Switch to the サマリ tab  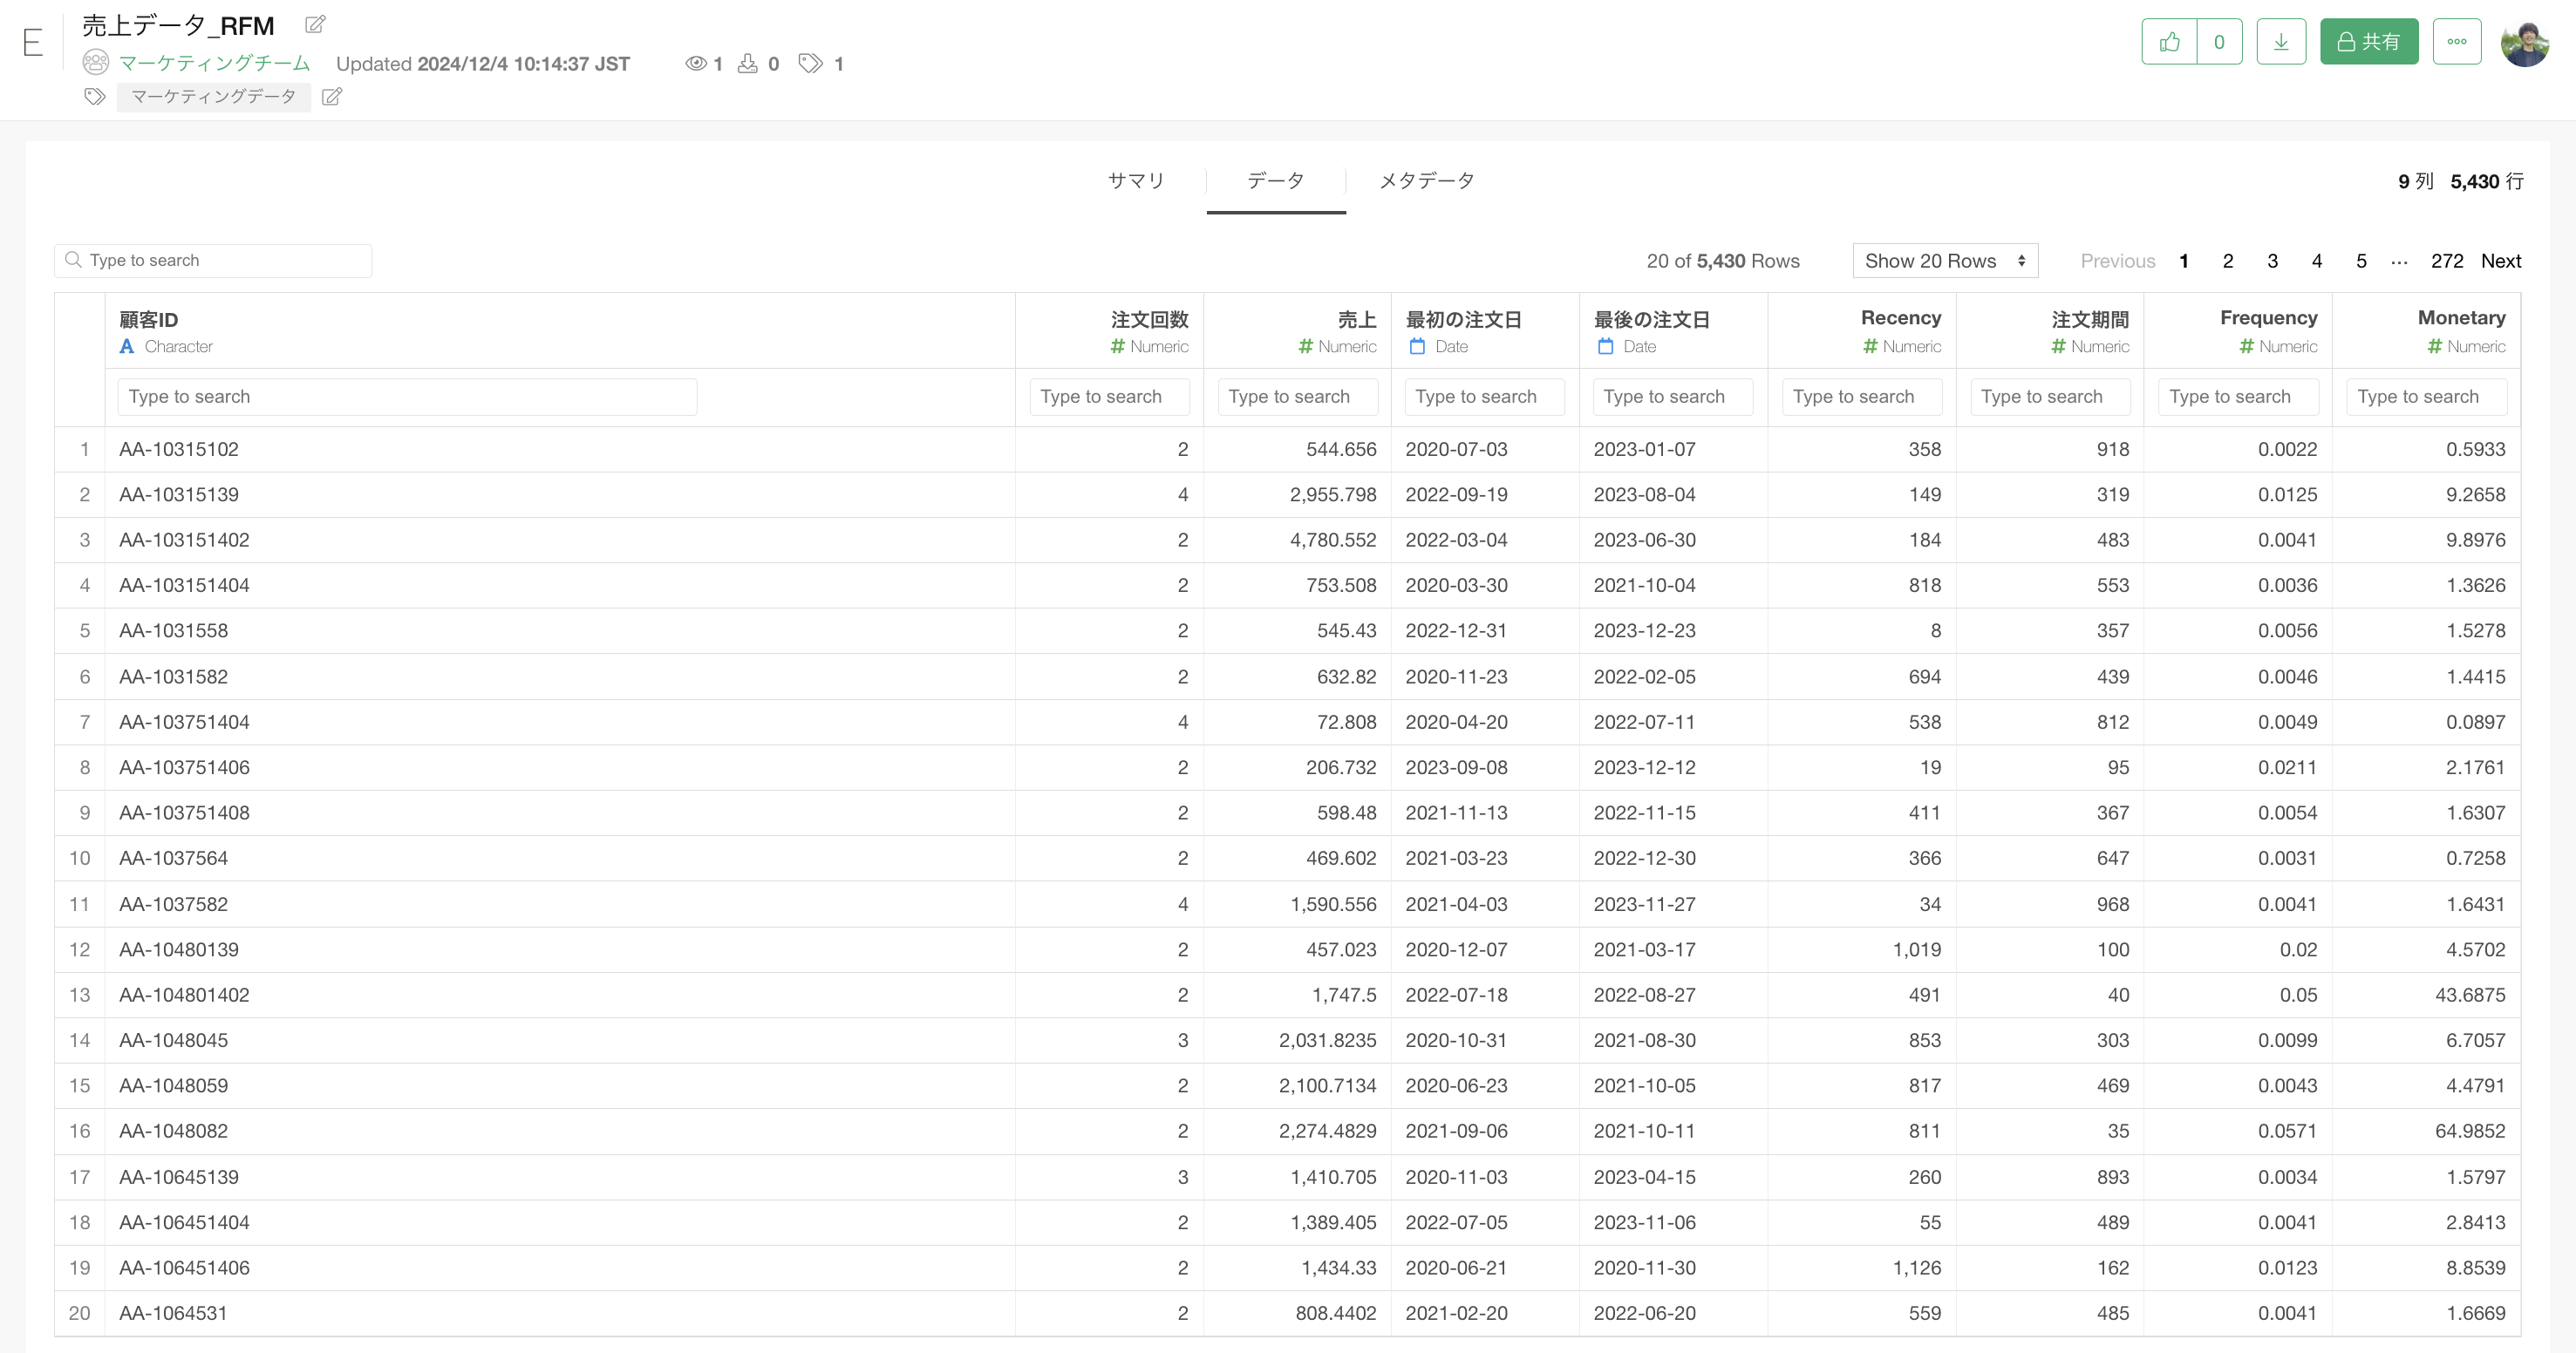[x=1136, y=181]
